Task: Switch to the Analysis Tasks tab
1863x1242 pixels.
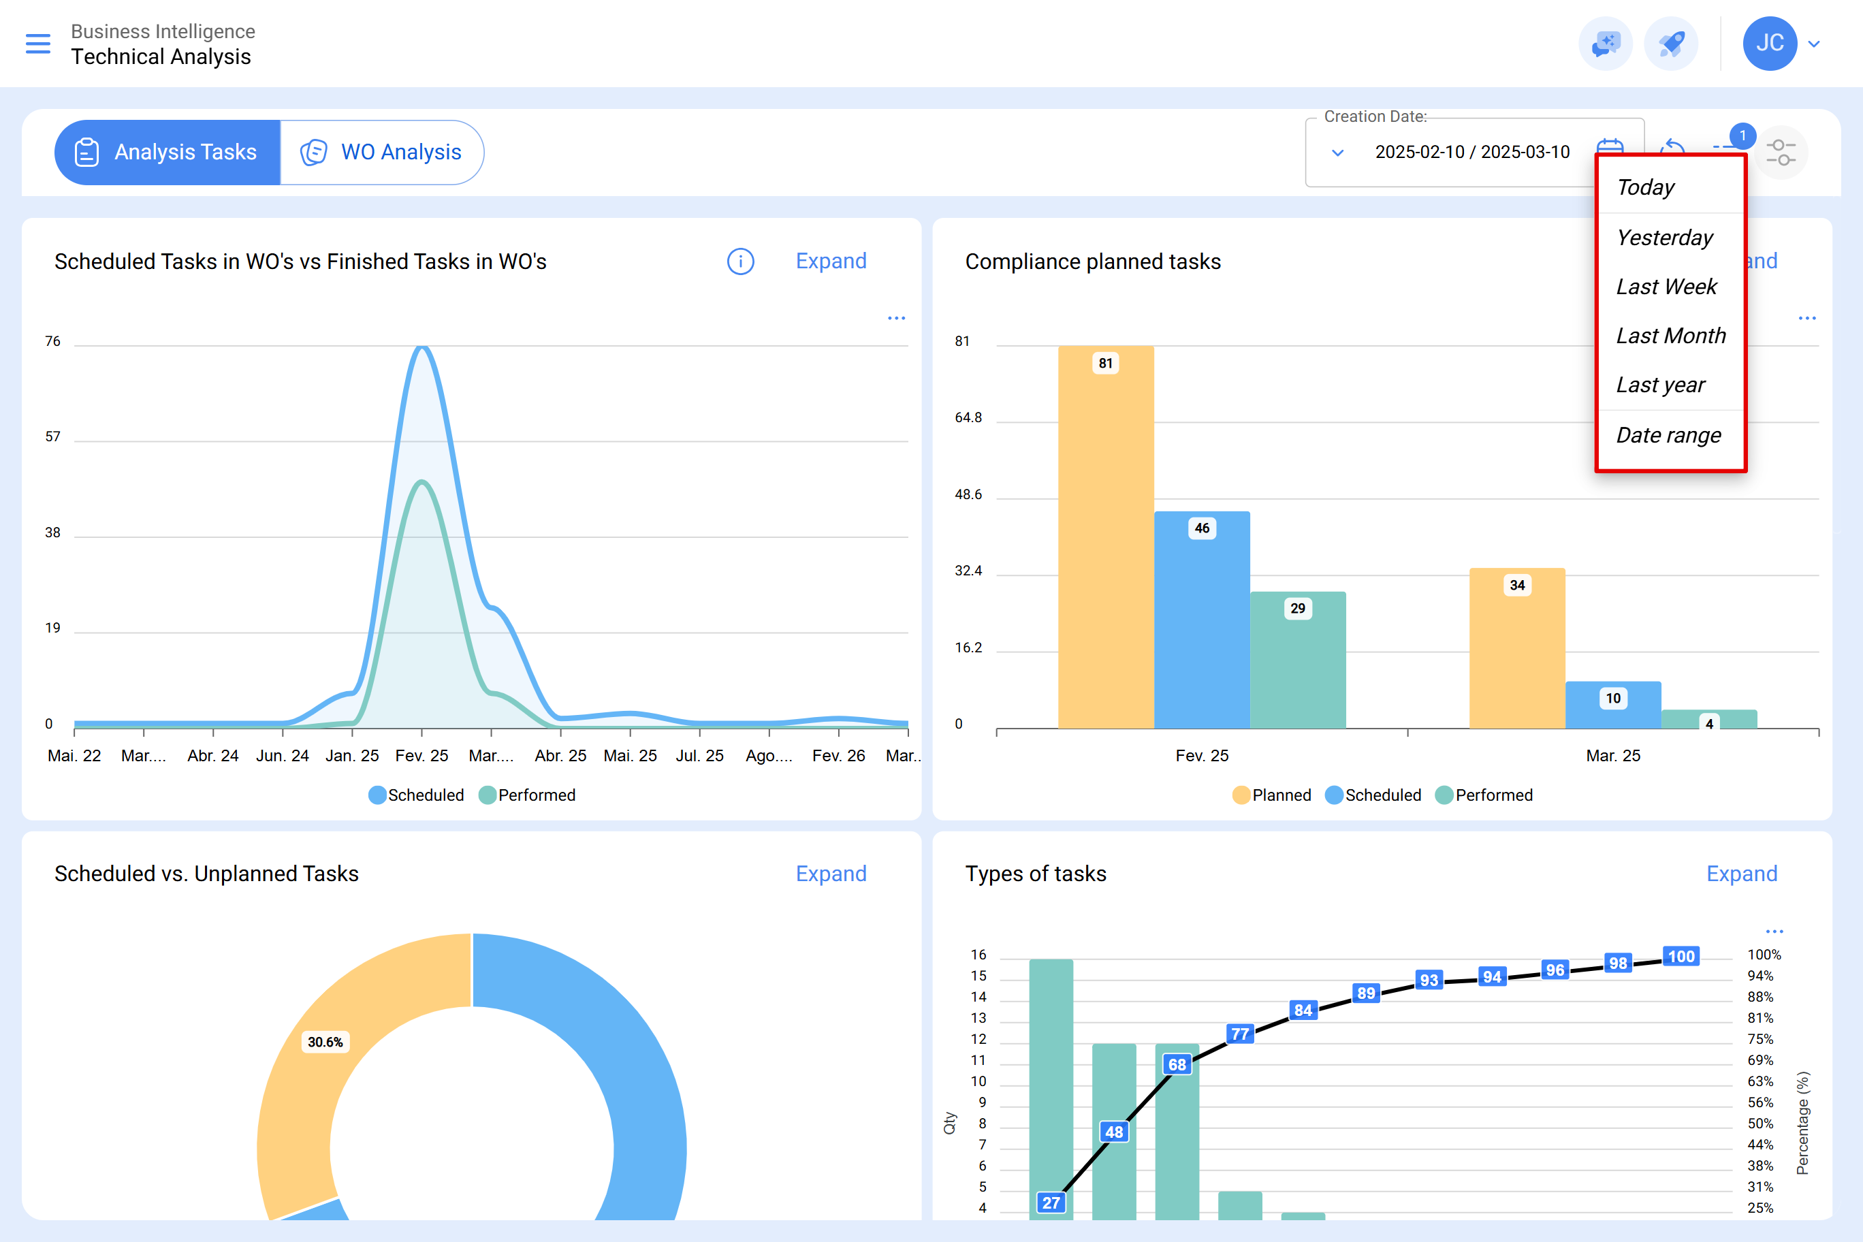Action: (167, 152)
